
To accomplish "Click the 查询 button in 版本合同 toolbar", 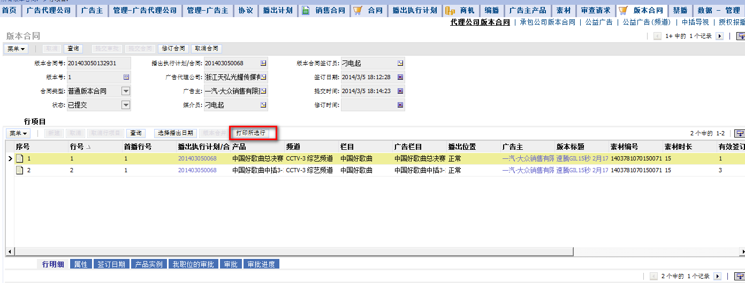I will 74,49.
